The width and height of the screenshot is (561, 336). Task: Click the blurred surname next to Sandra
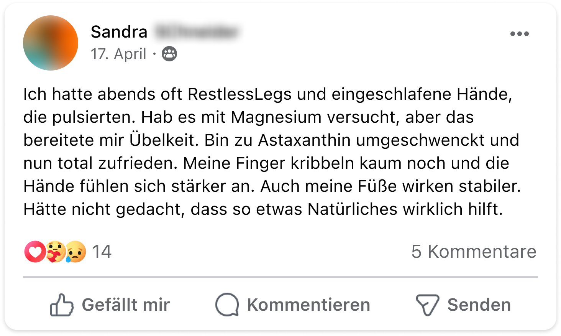[x=197, y=32]
